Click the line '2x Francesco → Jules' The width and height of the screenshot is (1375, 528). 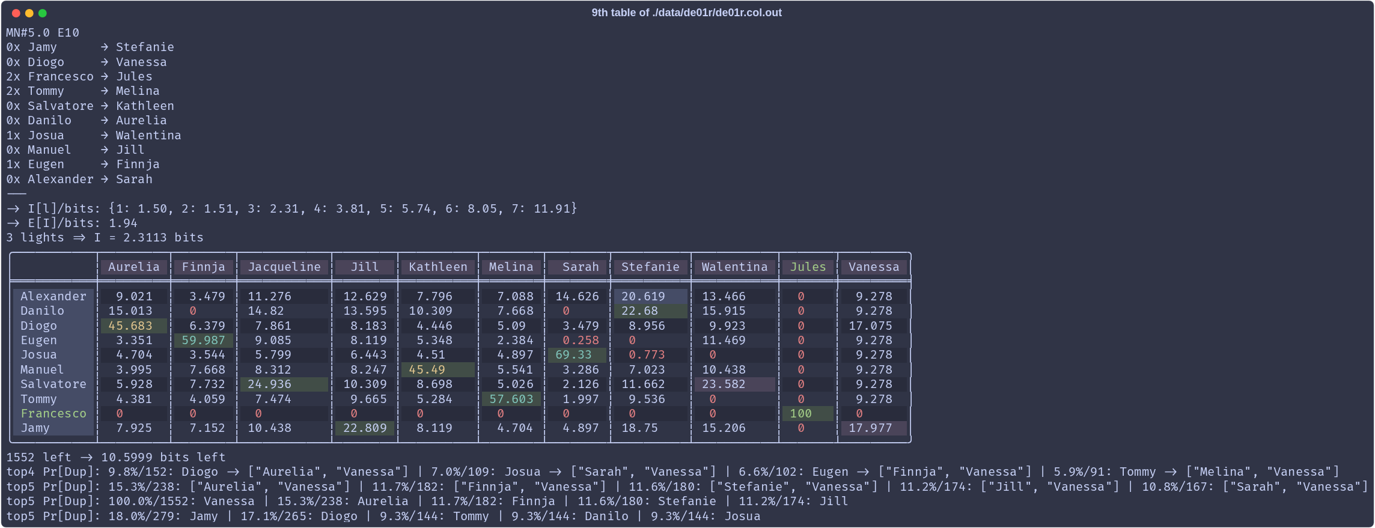click(x=79, y=76)
